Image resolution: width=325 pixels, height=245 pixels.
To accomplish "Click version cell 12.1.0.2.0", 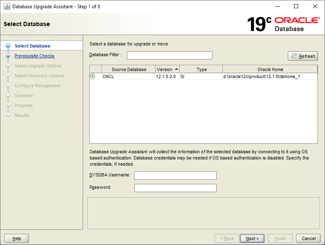I will coord(167,76).
